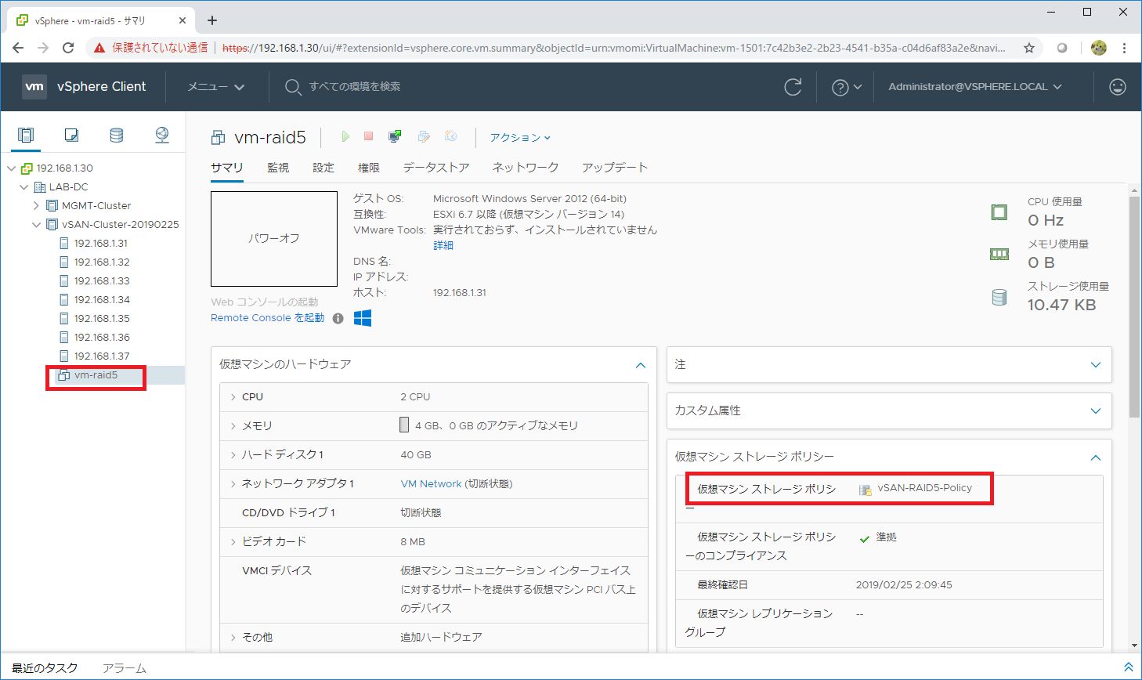The image size is (1142, 680).
Task: Click the パワーオフ console thumbnail
Action: point(274,239)
